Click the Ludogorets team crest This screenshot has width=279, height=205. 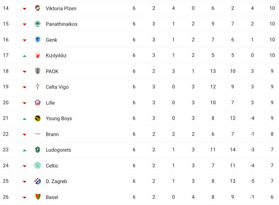click(37, 150)
